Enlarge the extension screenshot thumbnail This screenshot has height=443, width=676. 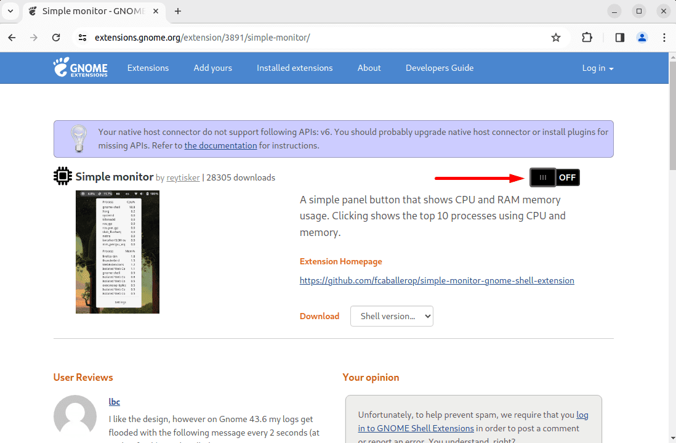click(117, 252)
